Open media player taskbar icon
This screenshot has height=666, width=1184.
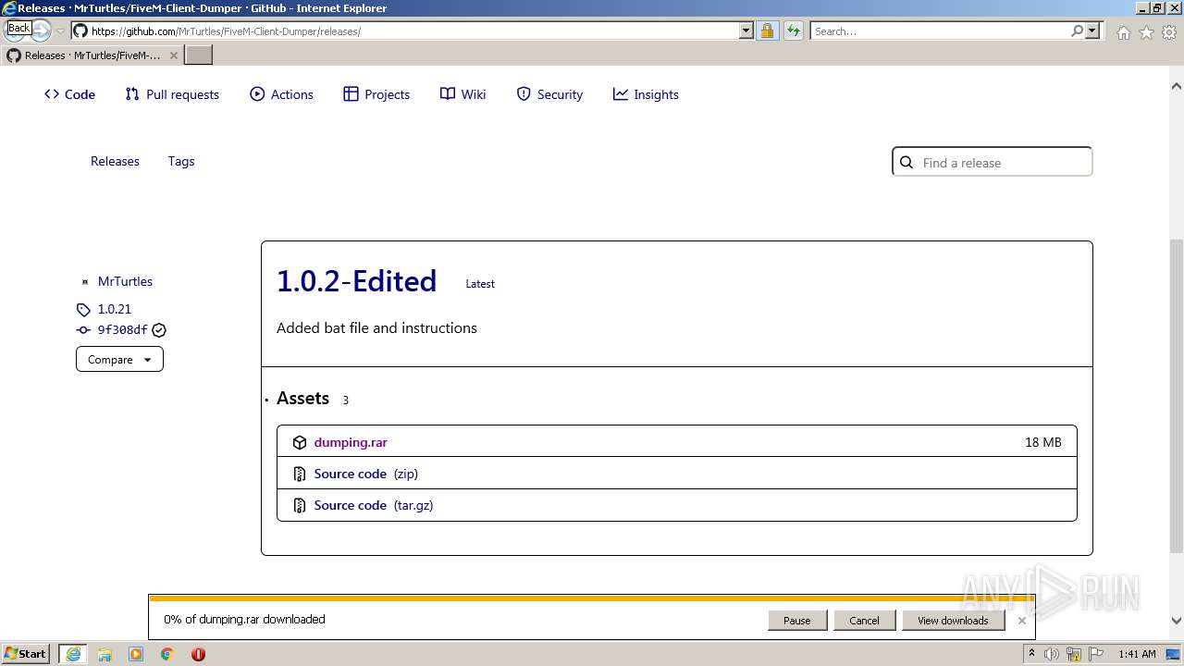point(136,654)
